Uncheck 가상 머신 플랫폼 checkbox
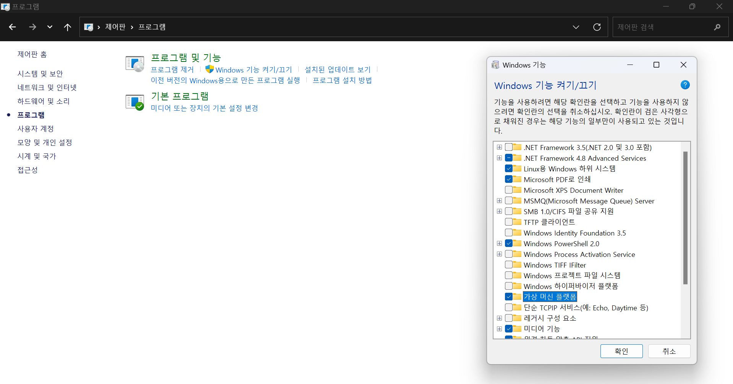Screen dimensions: 733x384 pos(509,297)
